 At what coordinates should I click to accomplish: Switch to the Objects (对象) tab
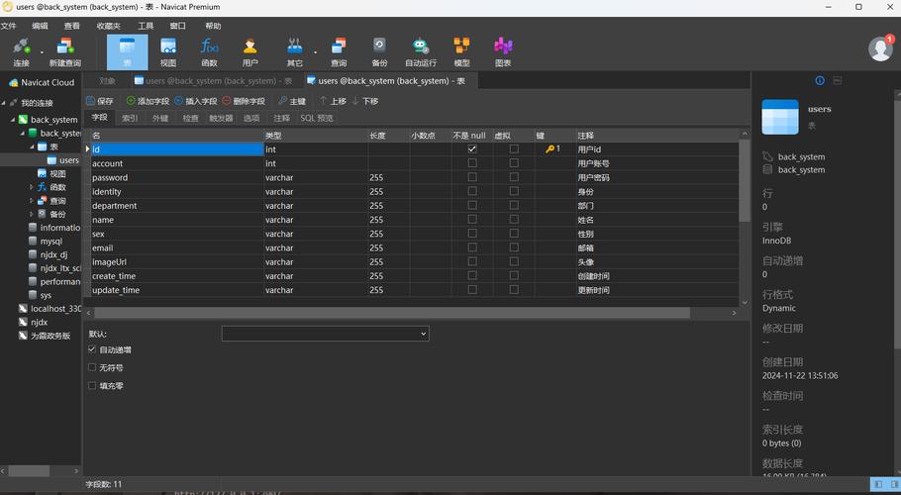click(x=107, y=81)
